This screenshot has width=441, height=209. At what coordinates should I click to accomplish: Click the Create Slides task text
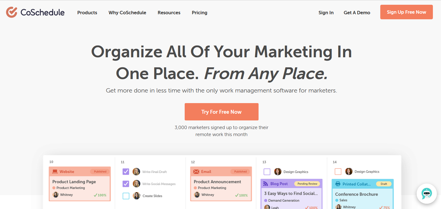coord(152,196)
